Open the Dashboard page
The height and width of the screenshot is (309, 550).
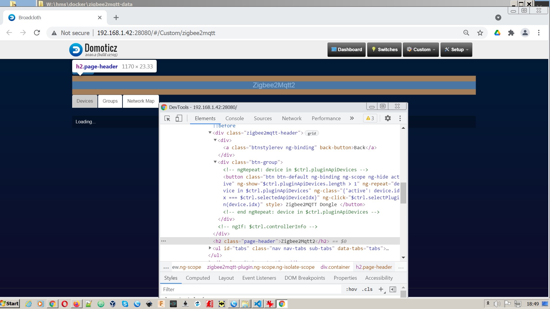point(346,49)
